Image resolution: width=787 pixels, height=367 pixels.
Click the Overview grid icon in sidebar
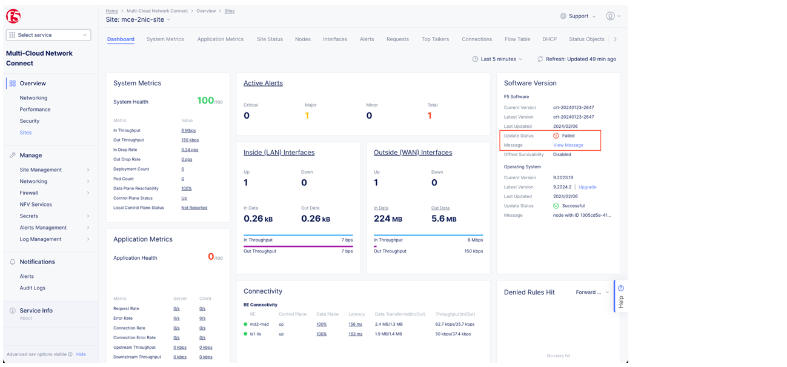coord(12,83)
